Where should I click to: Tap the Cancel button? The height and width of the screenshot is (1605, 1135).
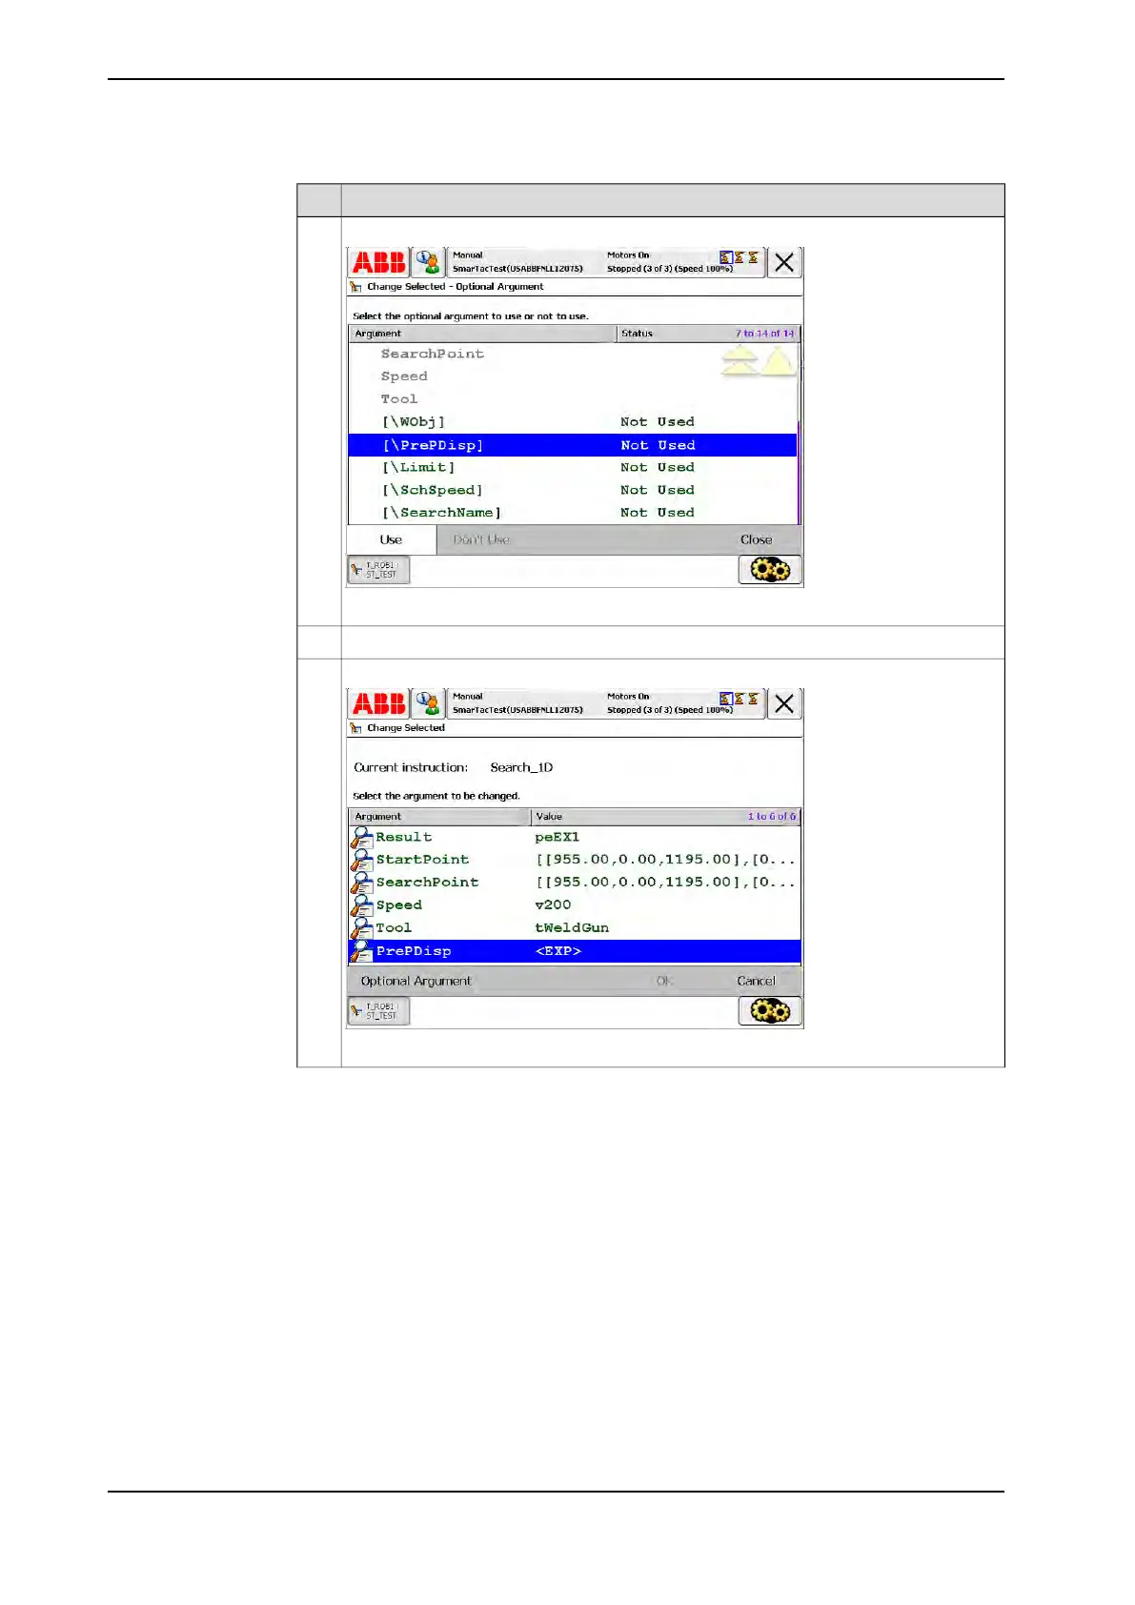click(x=756, y=981)
